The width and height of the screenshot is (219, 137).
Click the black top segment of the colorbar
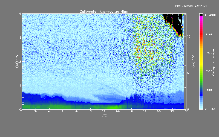pos(201,15)
